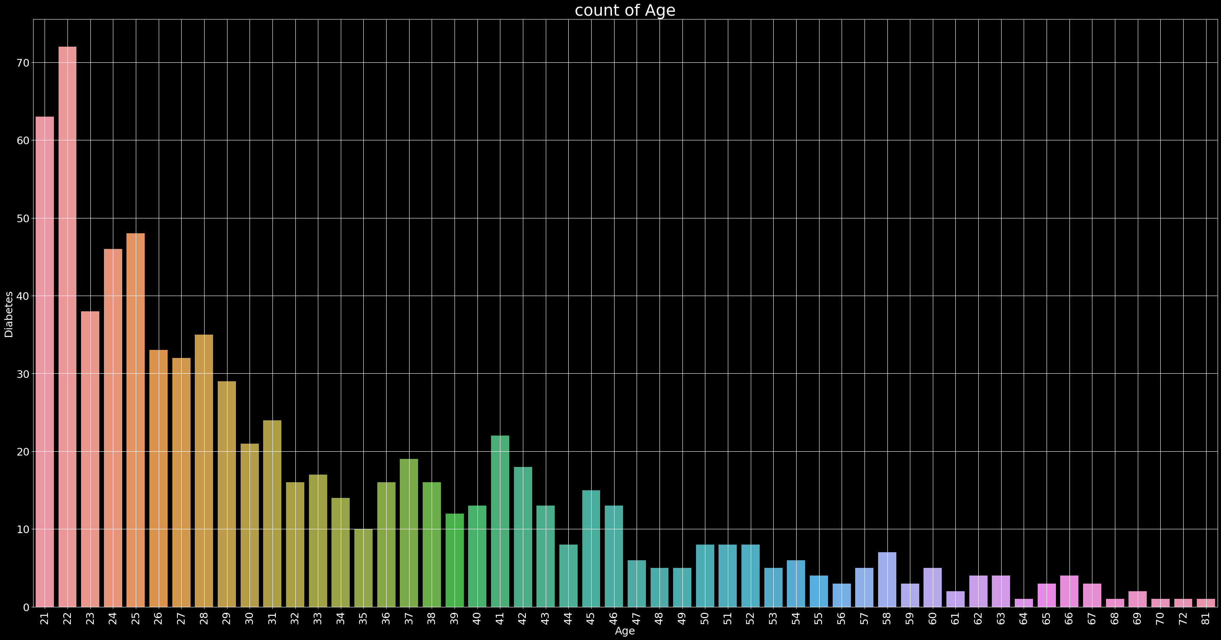Select the bar for age 37

click(409, 533)
